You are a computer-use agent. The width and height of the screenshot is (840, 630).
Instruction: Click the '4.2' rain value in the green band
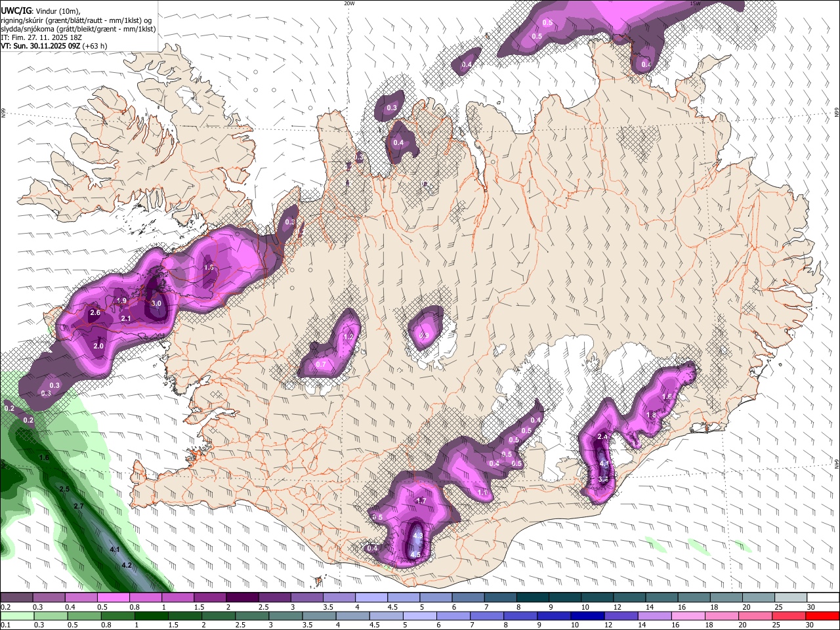point(127,565)
